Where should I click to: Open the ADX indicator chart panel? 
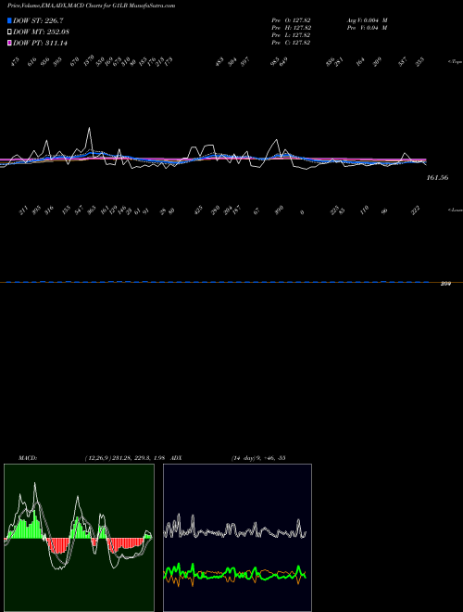pos(237,538)
